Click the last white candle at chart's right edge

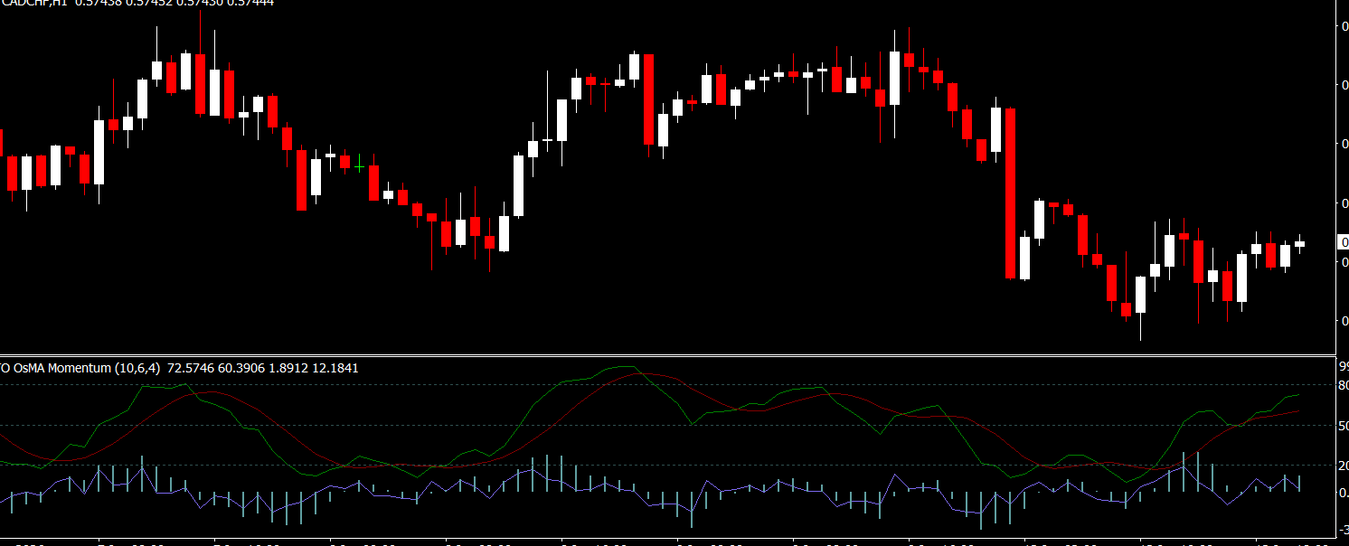tap(1299, 243)
